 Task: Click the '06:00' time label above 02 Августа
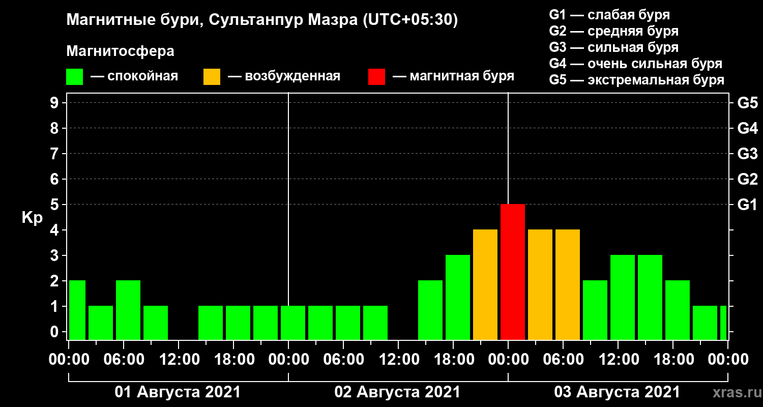click(x=343, y=359)
